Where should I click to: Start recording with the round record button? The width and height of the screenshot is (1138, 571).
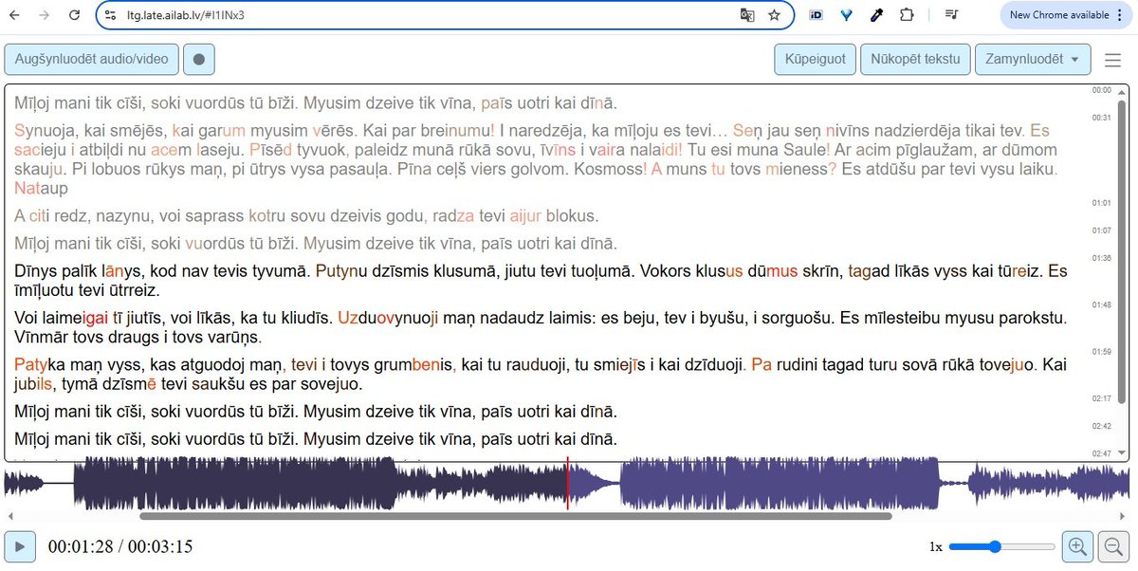tap(198, 59)
